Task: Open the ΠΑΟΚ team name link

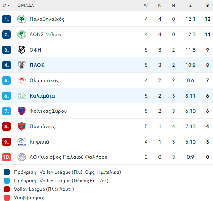Action: pyautogui.click(x=37, y=65)
